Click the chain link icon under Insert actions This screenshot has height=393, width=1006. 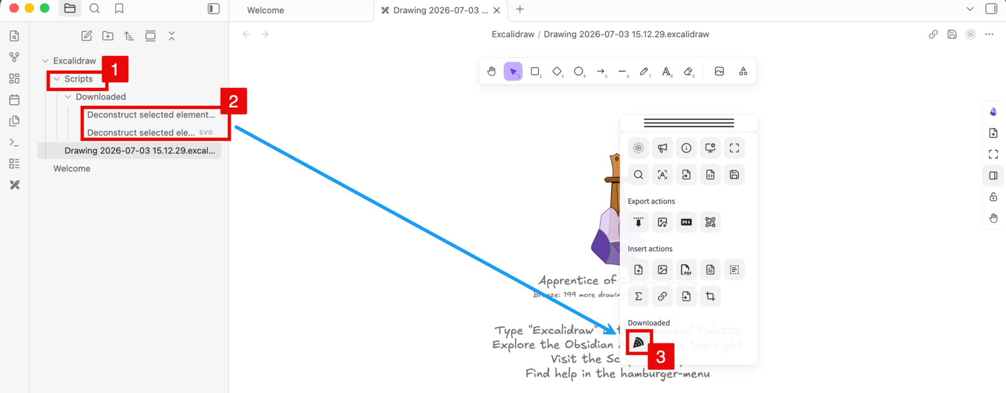click(663, 296)
